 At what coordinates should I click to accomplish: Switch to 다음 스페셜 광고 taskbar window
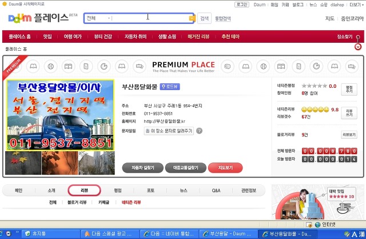(x=109, y=234)
